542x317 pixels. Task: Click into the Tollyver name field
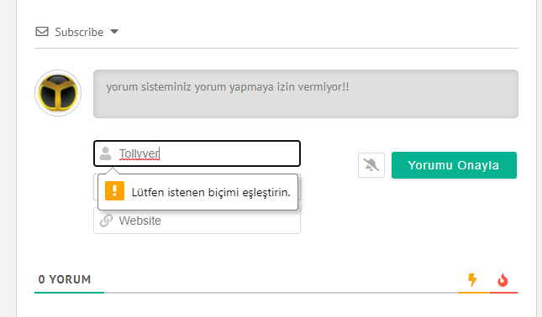coord(197,153)
